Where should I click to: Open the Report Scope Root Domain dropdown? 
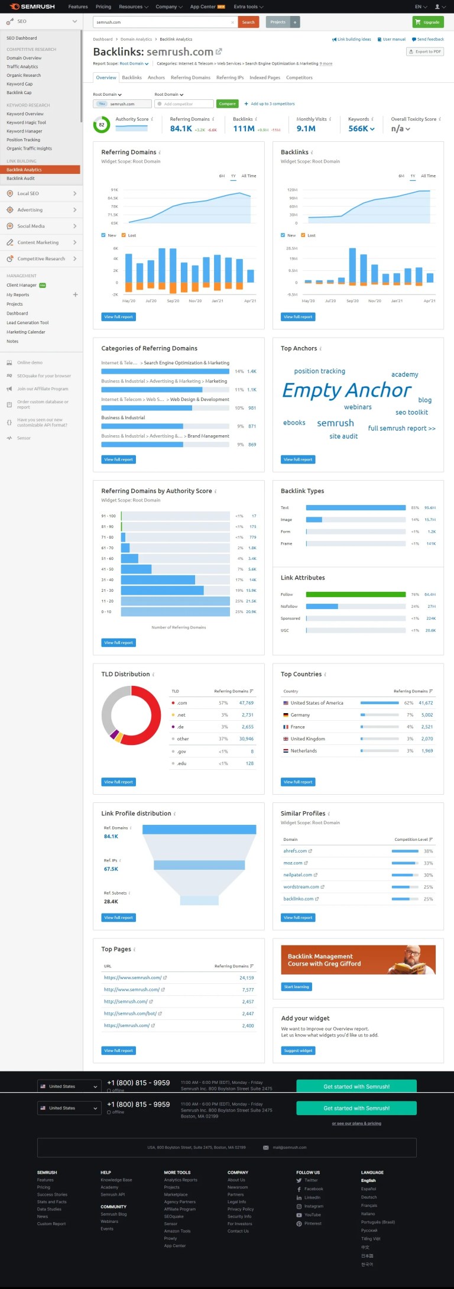click(134, 63)
